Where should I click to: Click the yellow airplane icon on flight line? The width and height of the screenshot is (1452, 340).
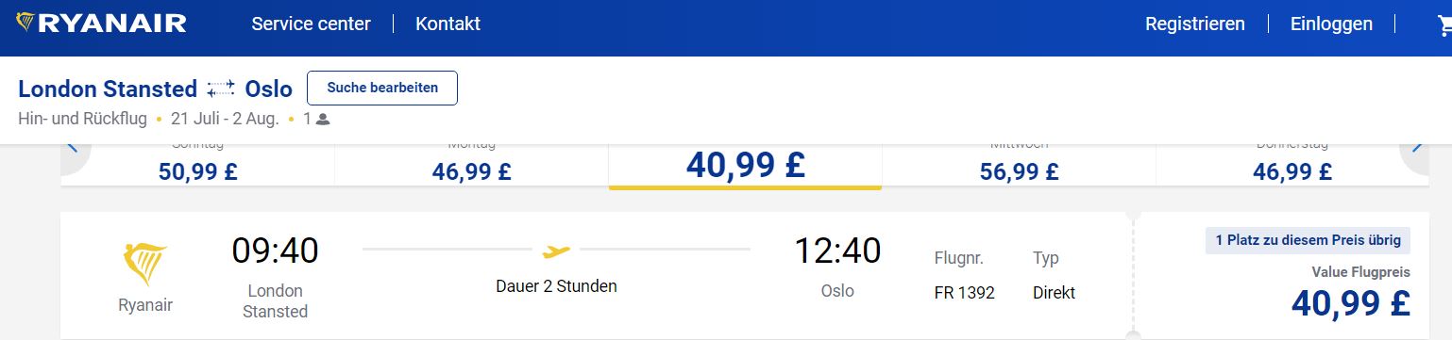point(556,251)
